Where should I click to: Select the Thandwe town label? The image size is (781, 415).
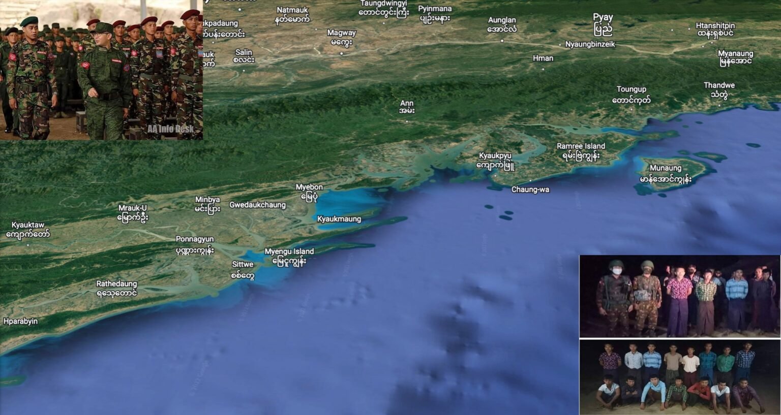pos(719,90)
